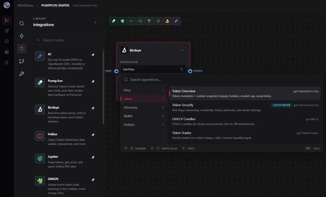Click the Birdeye toolbar button
The width and height of the screenshot is (326, 197).
point(167,21)
